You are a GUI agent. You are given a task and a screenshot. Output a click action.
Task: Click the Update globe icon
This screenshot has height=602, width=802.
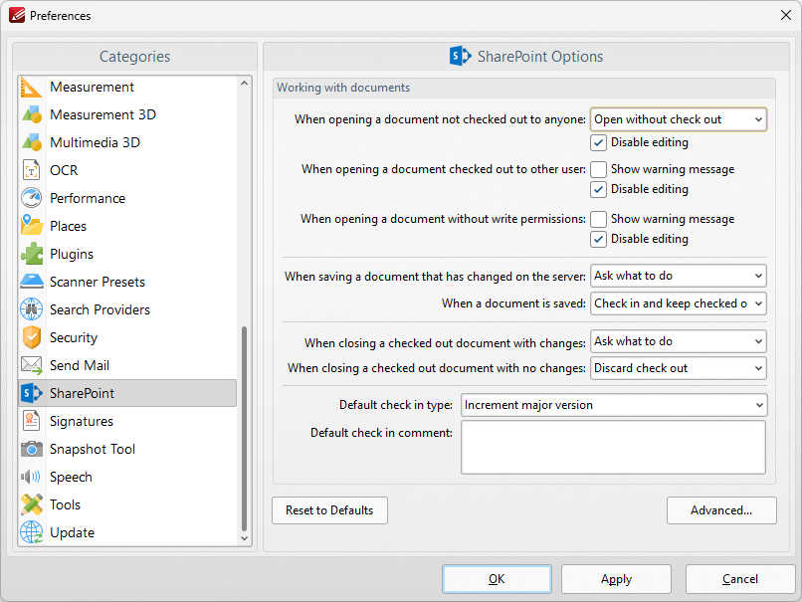click(x=32, y=532)
